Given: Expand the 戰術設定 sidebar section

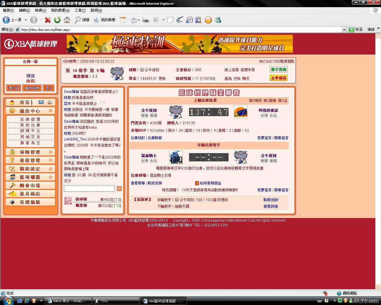Looking at the screenshot, I should 51,169.
